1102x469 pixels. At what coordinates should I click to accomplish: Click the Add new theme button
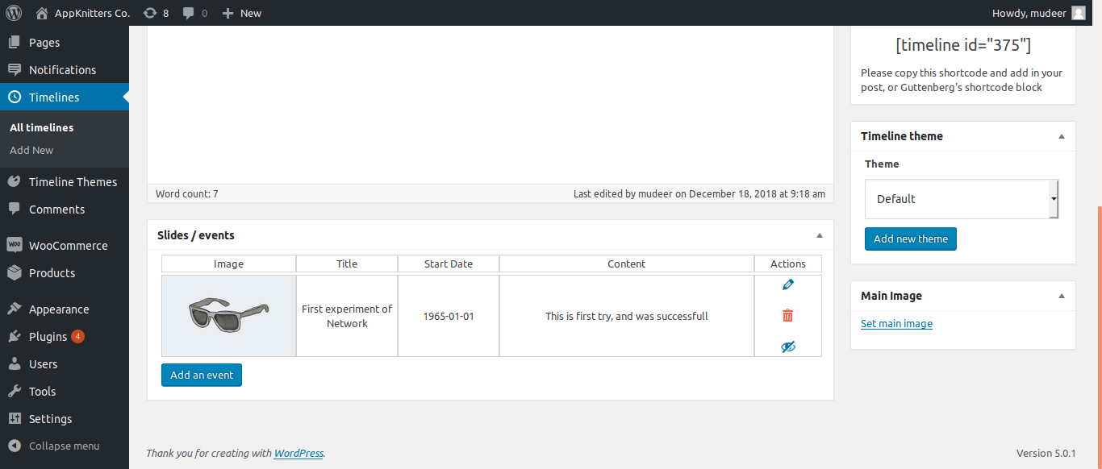[x=911, y=239]
